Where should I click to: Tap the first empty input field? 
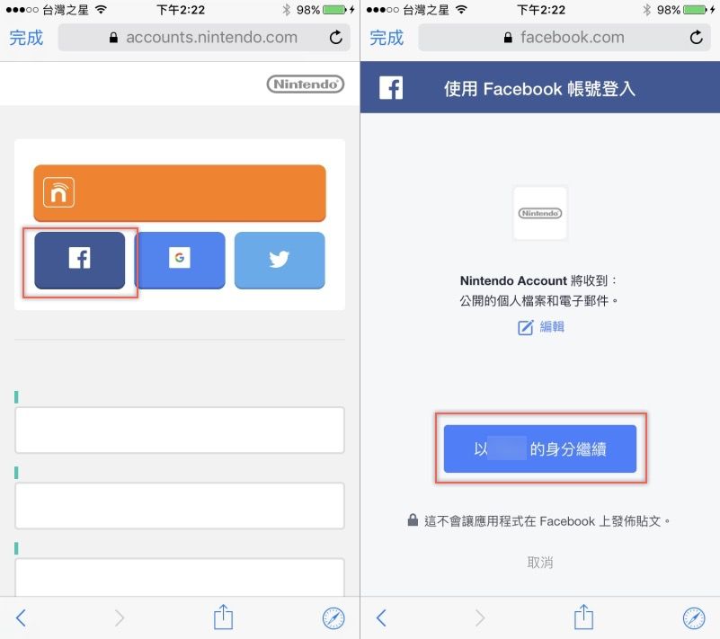[x=180, y=430]
